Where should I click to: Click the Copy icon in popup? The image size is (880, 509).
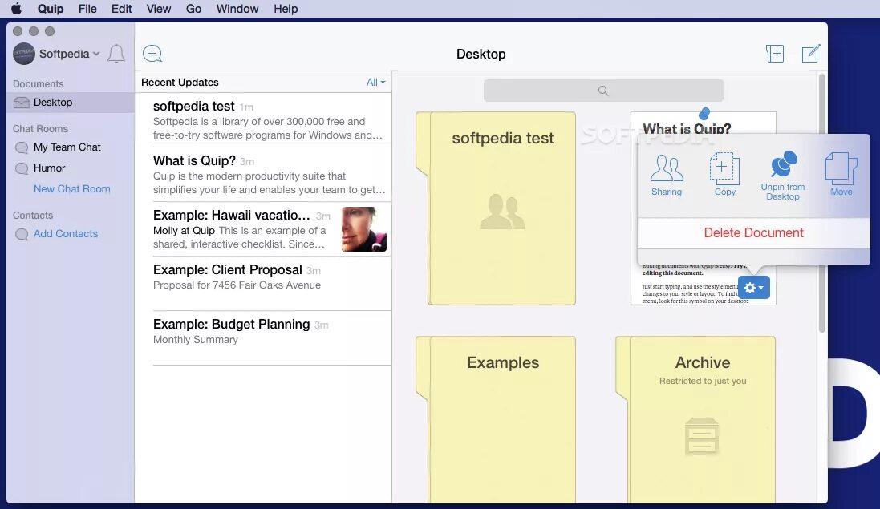point(724,168)
